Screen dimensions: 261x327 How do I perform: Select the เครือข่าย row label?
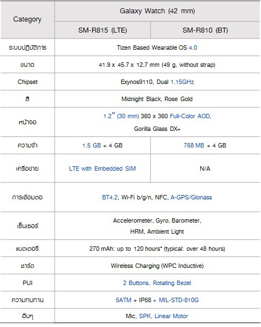click(x=27, y=168)
